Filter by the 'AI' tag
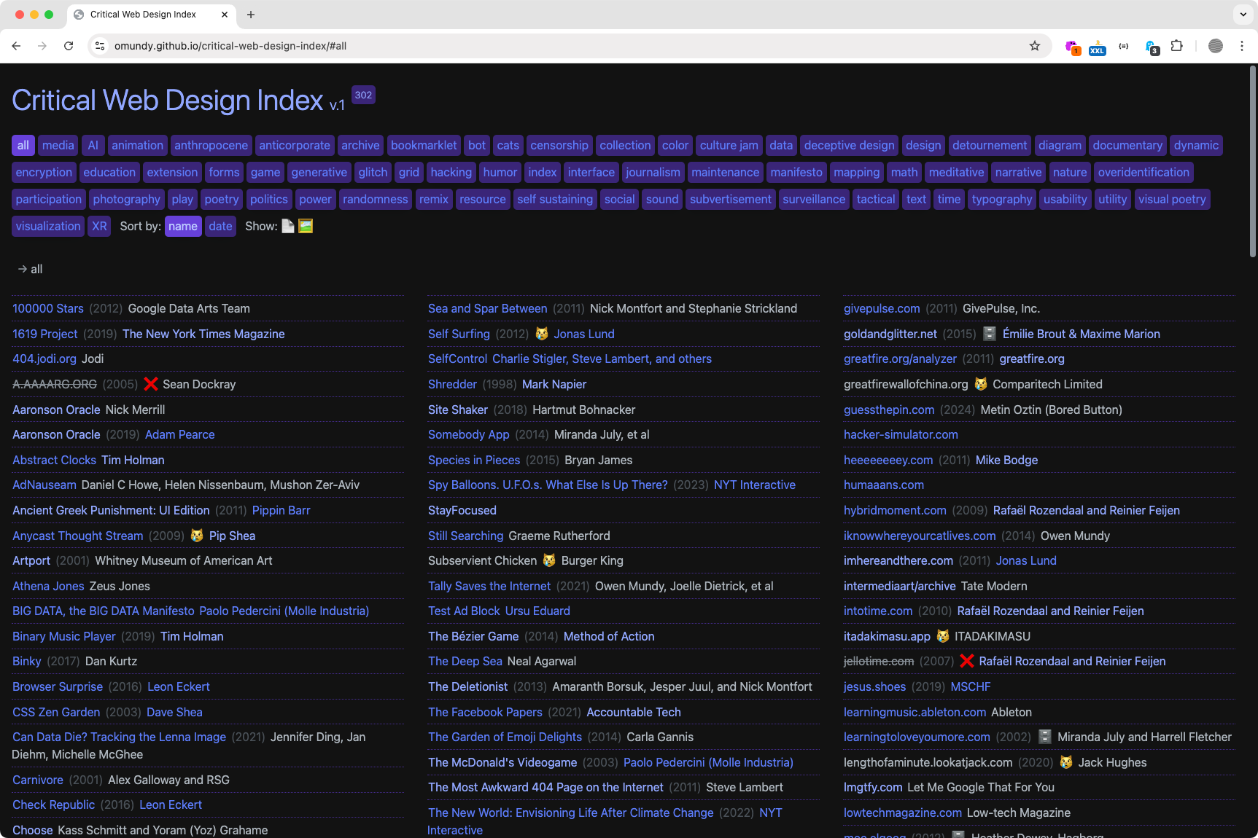The image size is (1258, 838). 93,146
